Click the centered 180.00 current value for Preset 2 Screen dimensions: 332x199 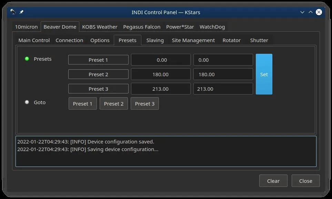161,74
